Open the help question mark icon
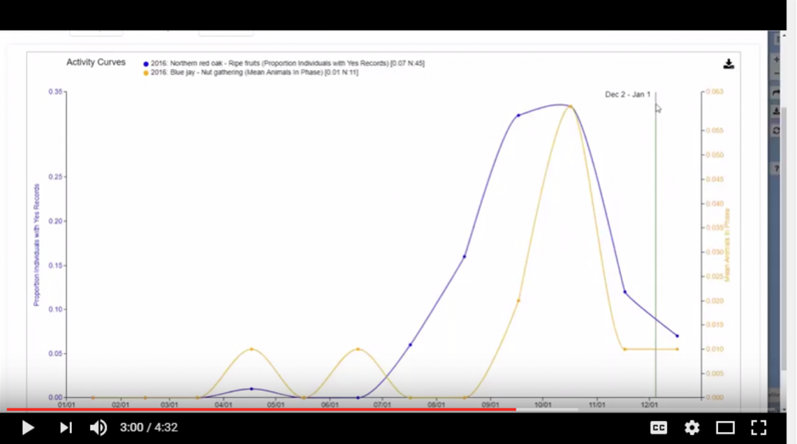The width and height of the screenshot is (797, 444). (776, 169)
